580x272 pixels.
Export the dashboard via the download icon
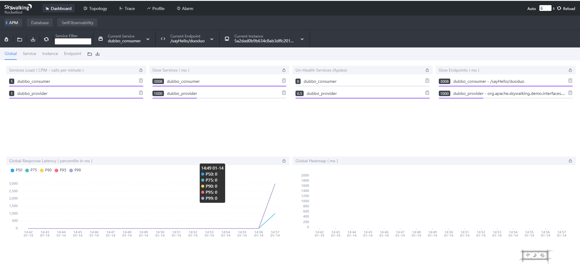pos(33,39)
